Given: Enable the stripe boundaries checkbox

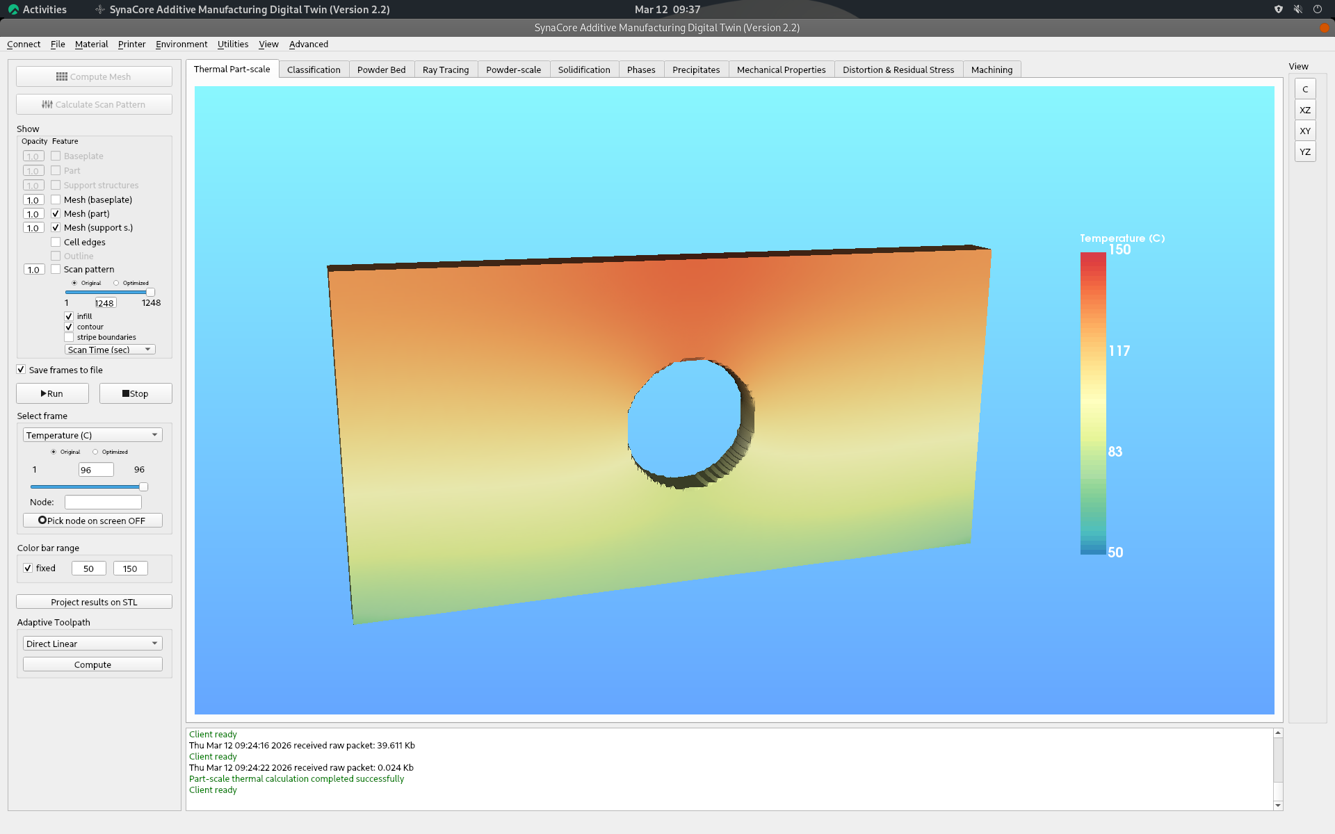Looking at the screenshot, I should [x=69, y=337].
